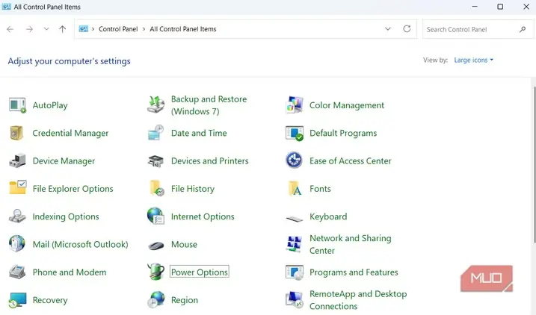
Task: Open the View by Large icons dropdown
Action: [473, 60]
